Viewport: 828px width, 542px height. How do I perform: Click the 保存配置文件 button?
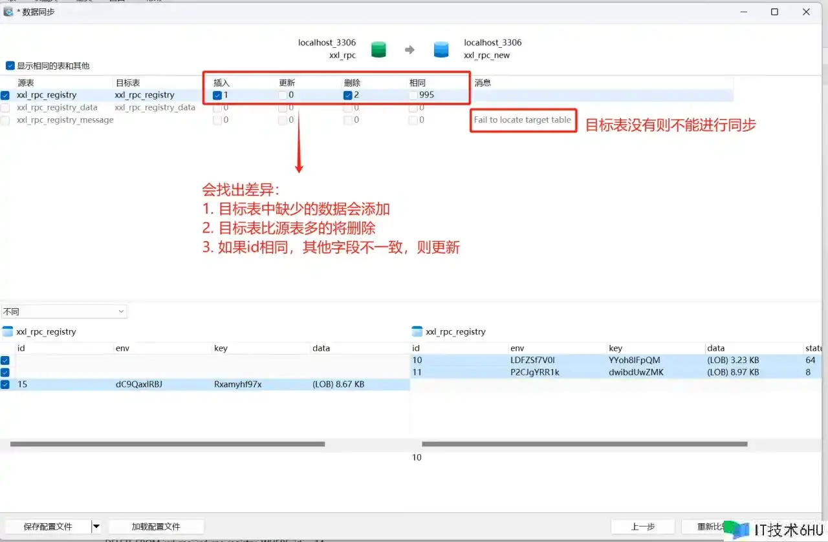point(47,526)
